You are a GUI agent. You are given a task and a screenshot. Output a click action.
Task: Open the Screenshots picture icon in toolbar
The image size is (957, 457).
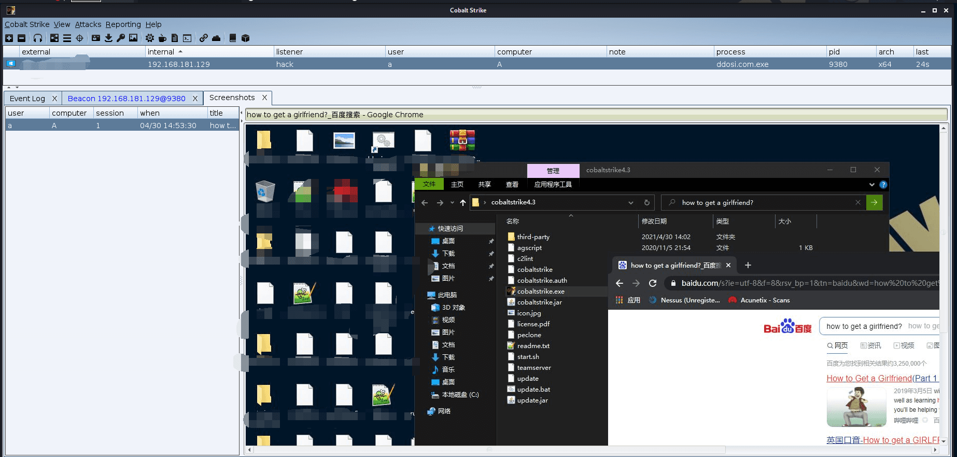(133, 38)
